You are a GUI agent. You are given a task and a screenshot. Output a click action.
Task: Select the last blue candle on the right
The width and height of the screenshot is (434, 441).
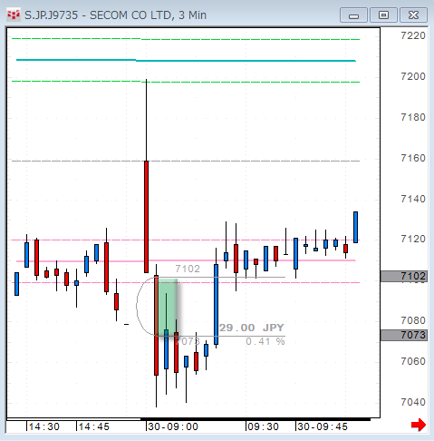(x=355, y=227)
